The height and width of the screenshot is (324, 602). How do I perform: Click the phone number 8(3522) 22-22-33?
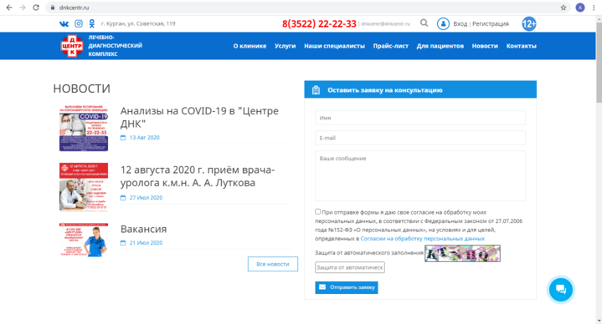(319, 23)
